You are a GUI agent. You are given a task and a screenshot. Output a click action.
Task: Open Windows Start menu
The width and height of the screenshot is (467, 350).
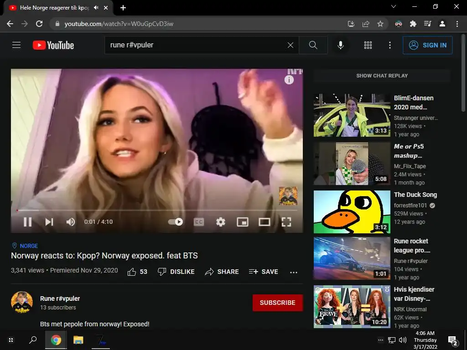tap(11, 340)
